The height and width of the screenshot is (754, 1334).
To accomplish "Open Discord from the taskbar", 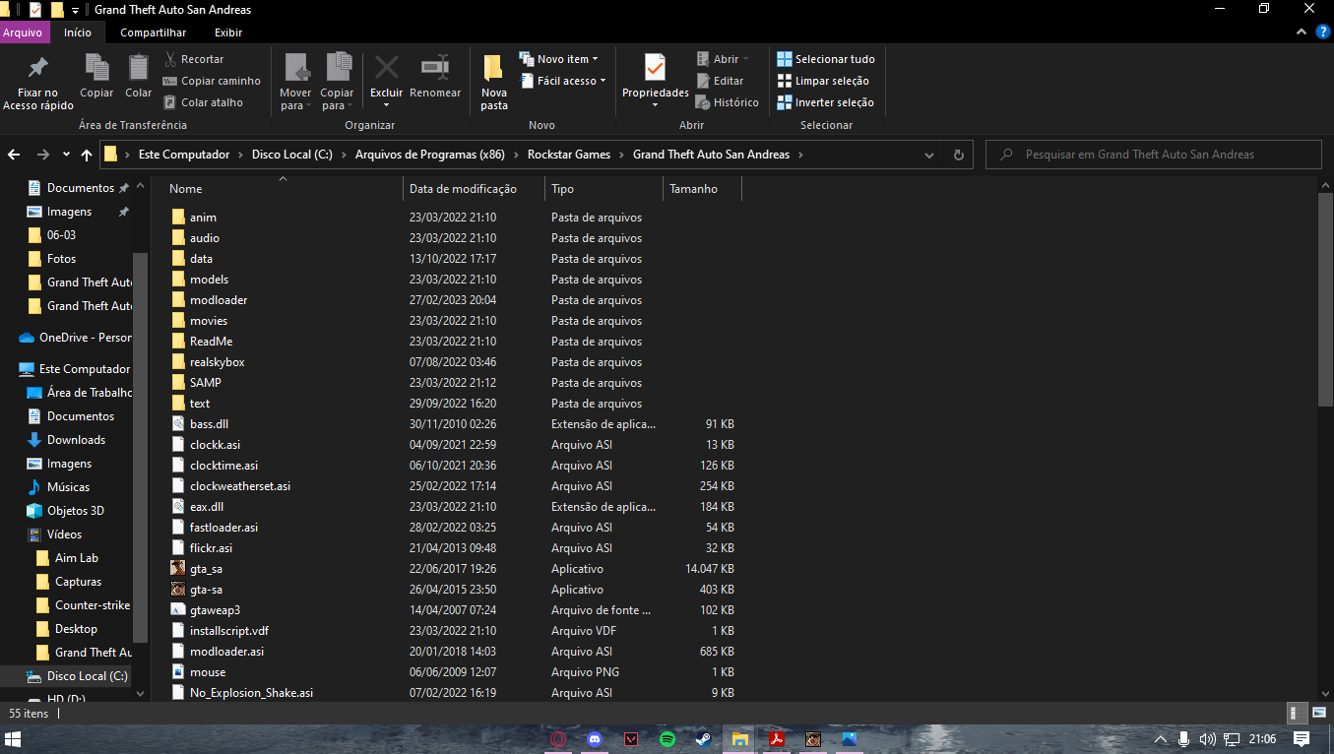I will pyautogui.click(x=595, y=739).
